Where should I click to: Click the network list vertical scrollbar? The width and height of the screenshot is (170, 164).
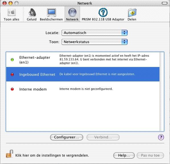point(162,92)
